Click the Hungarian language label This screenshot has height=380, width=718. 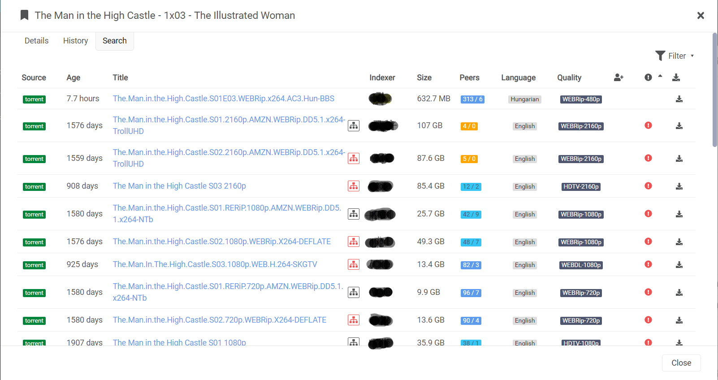click(x=525, y=99)
